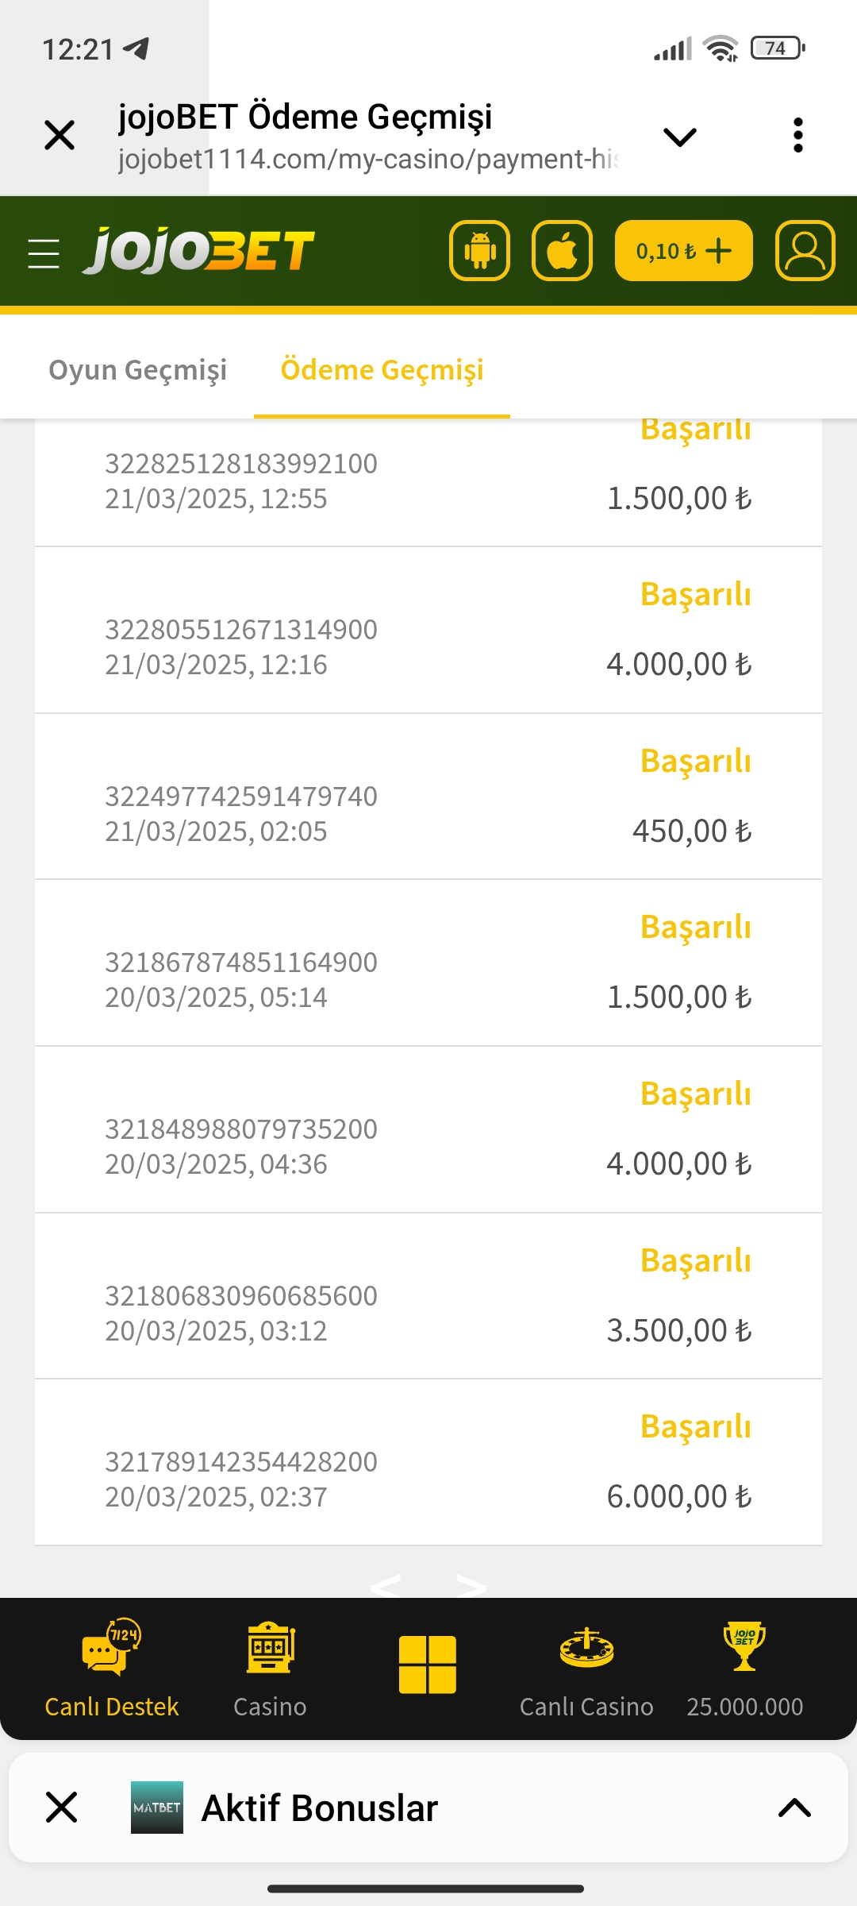Open the user profile icon
857x1906 pixels.
pyautogui.click(x=805, y=251)
